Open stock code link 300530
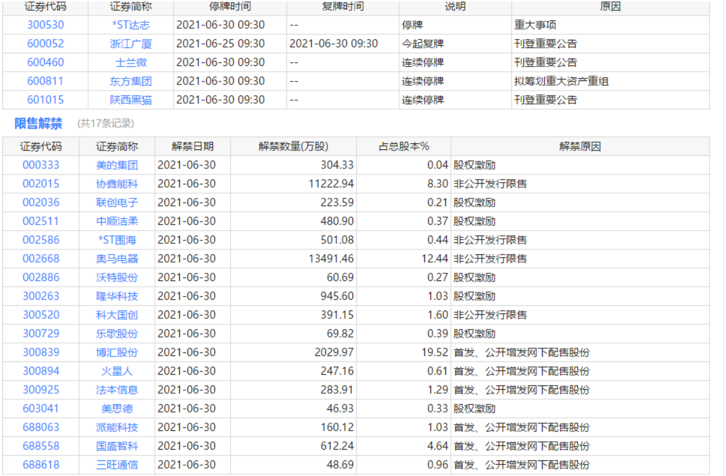The height and width of the screenshot is (476, 726). 45,25
